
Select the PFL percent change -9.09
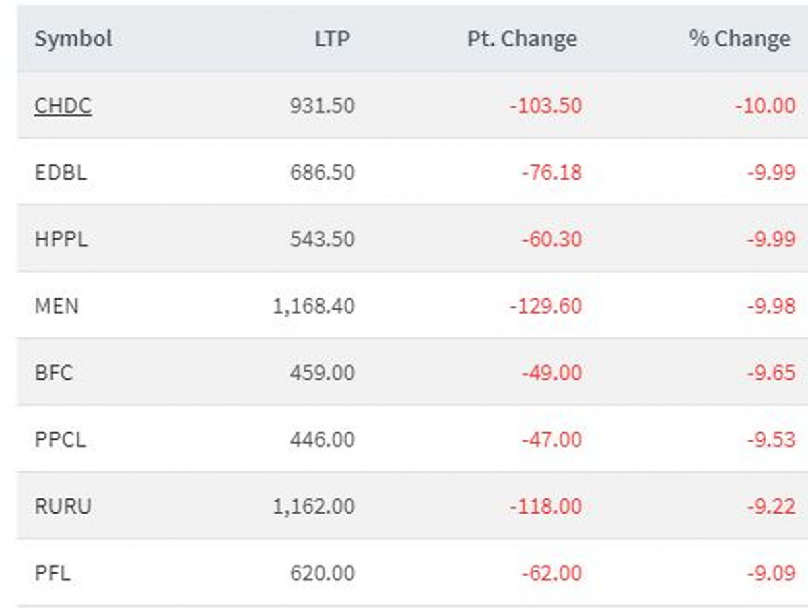pyautogui.click(x=771, y=573)
